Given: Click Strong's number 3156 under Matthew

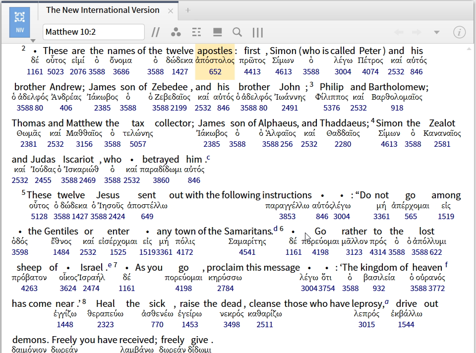Looking at the screenshot, I should click(x=84, y=144).
